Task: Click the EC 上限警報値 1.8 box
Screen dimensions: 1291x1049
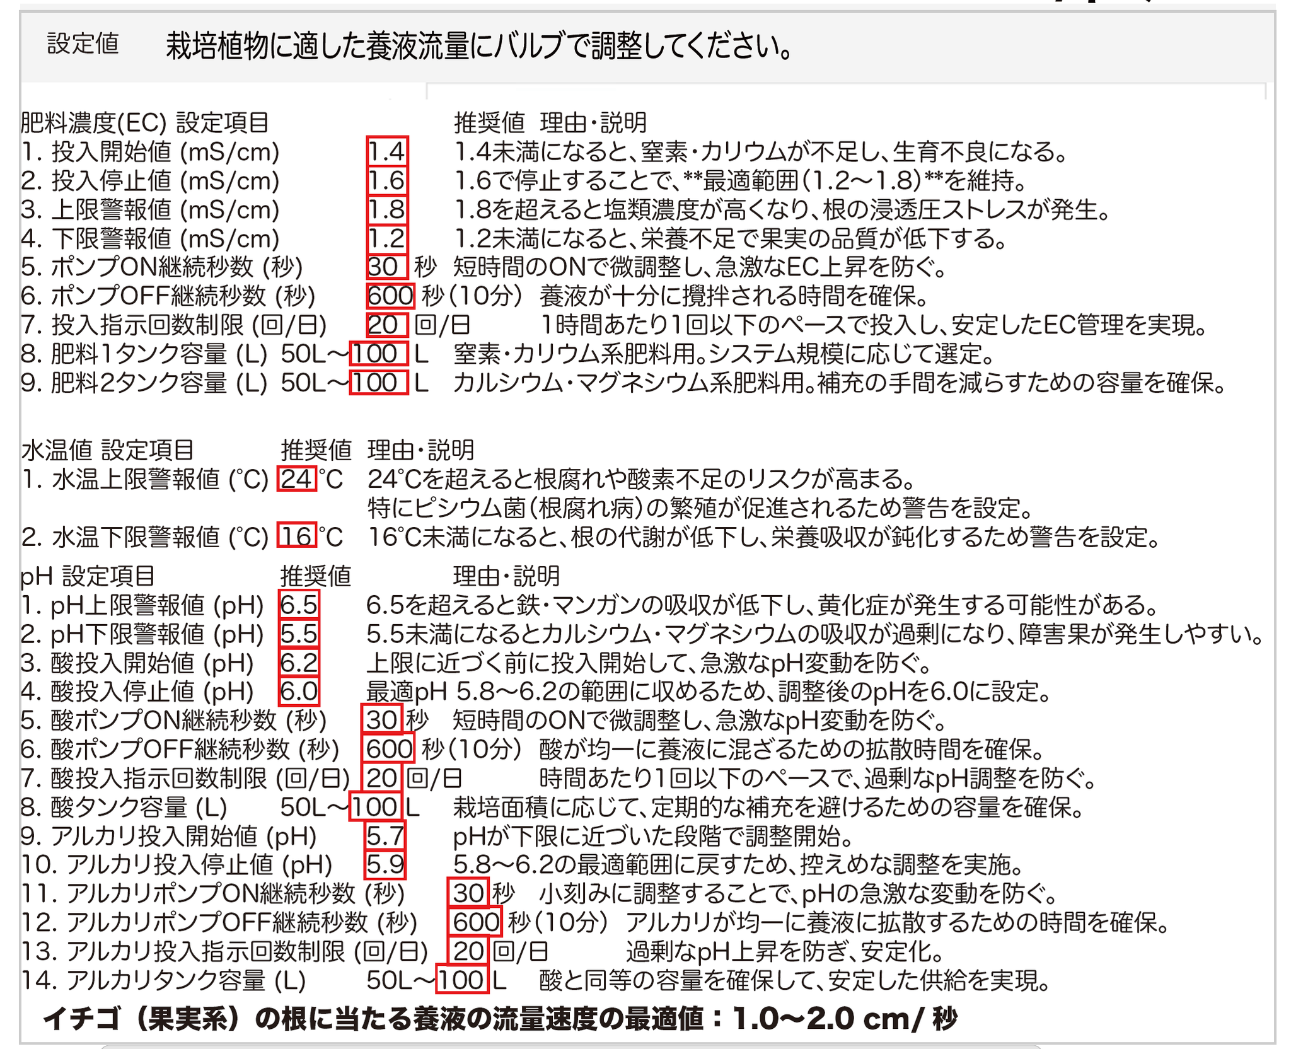Action: 387,210
